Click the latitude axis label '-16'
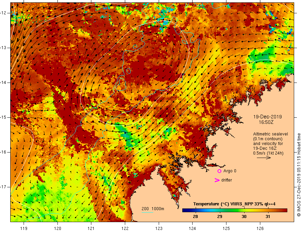 (3, 152)
